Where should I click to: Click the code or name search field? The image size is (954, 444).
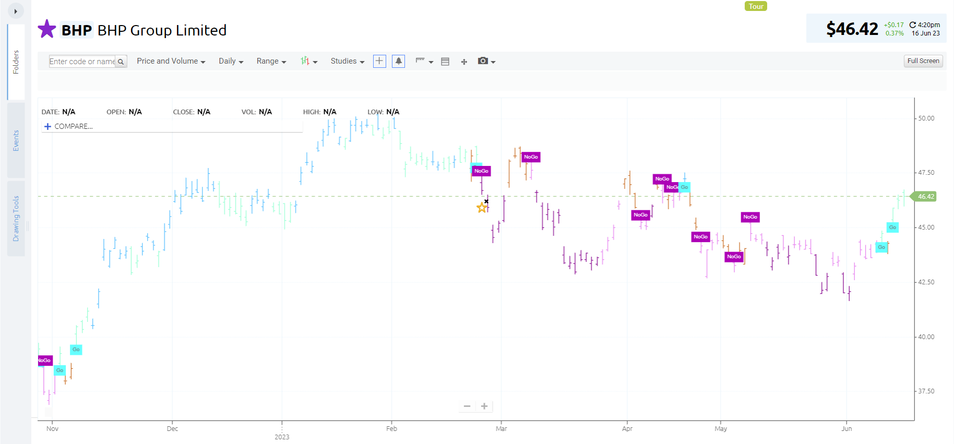82,62
